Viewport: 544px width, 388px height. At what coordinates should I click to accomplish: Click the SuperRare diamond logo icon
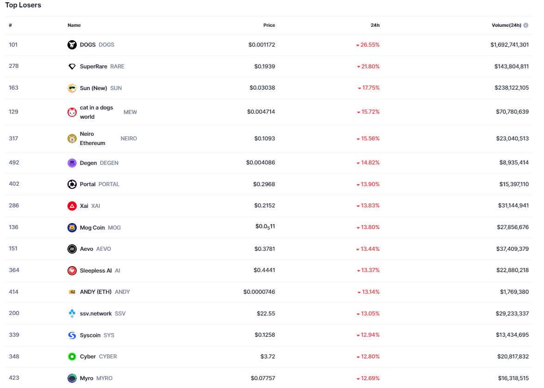(72, 67)
